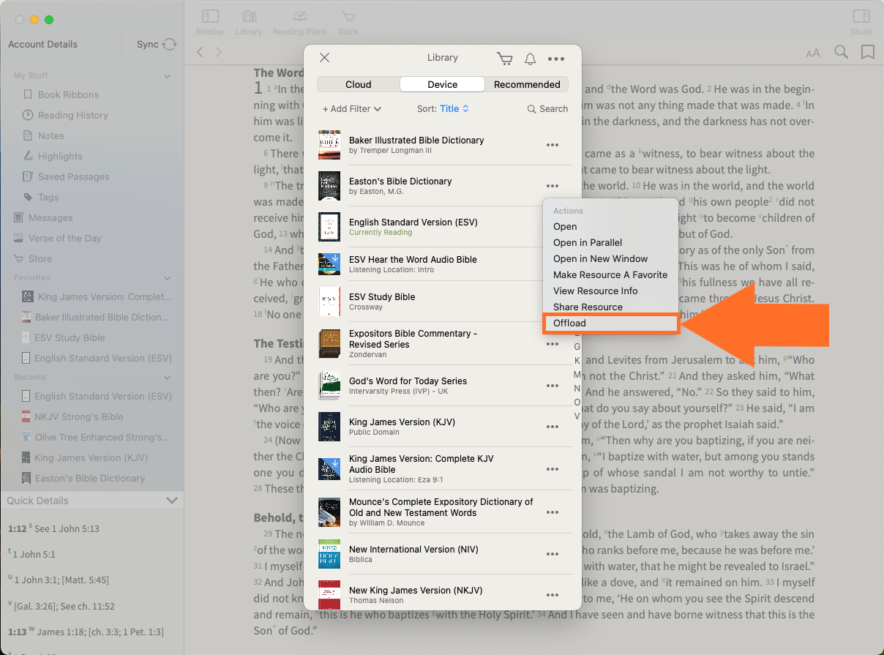The height and width of the screenshot is (655, 884).
Task: Click the bookmark ribbon icon in reading toolbar
Action: coord(868,52)
